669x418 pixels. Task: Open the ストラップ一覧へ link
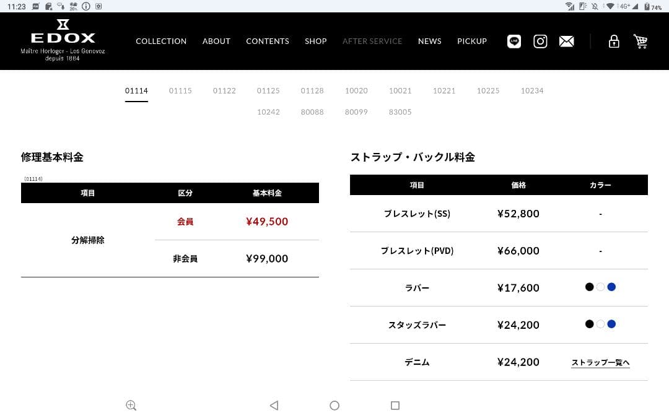(x=600, y=363)
